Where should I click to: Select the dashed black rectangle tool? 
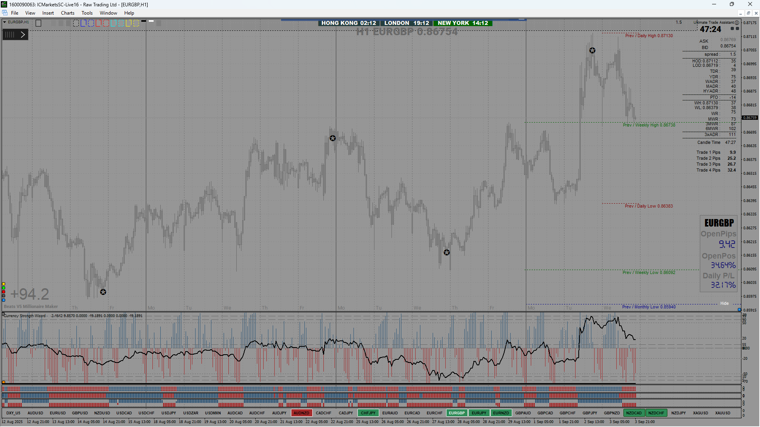tap(76, 23)
